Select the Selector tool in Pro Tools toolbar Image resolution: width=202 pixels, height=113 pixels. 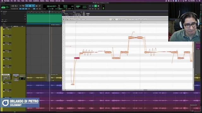click(x=30, y=6)
